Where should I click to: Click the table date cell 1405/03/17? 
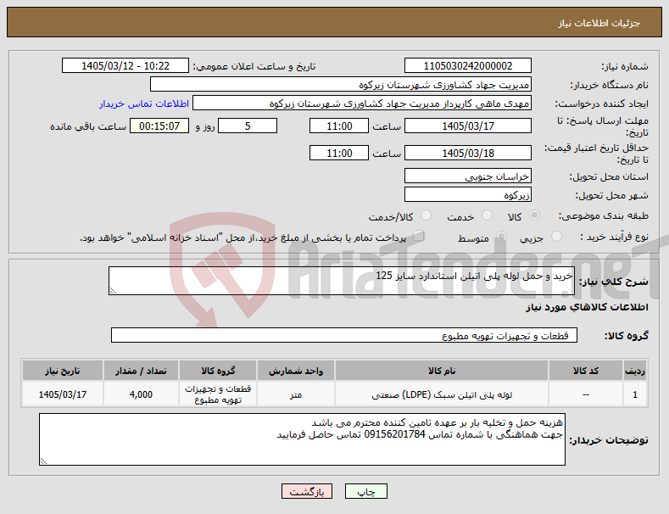pos(62,394)
